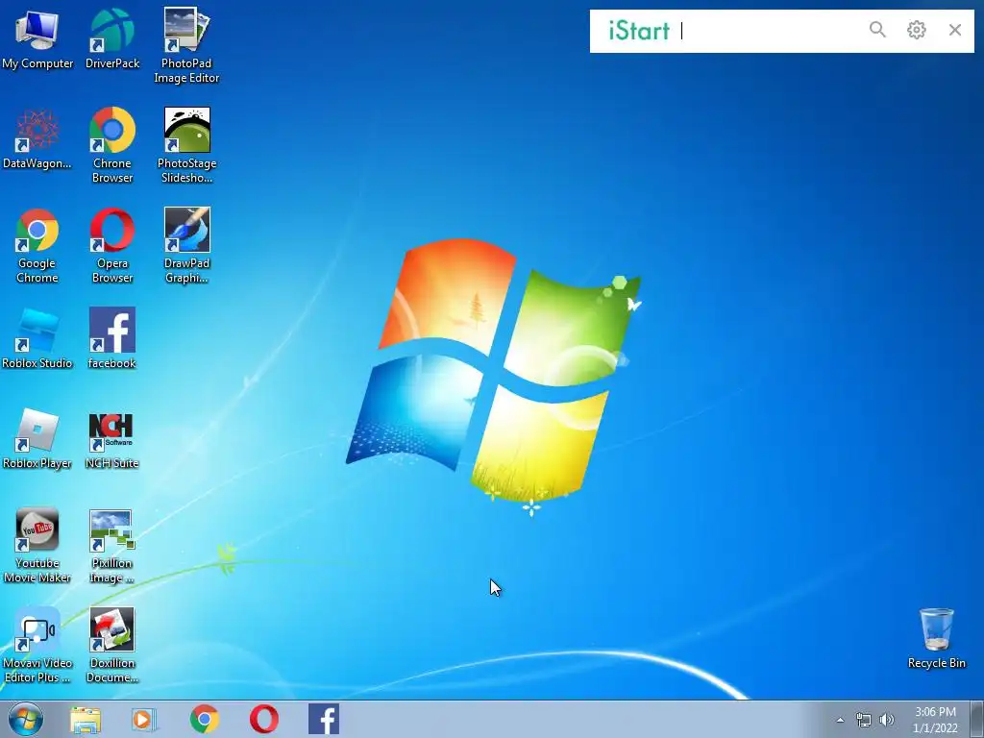Open Google Chrome from the taskbar

point(205,719)
